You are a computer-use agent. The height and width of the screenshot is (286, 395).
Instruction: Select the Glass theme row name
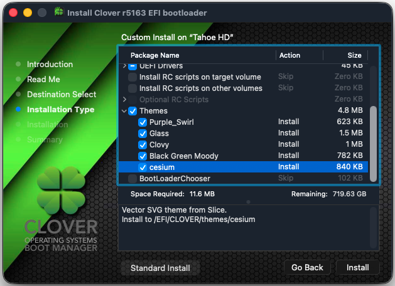tap(159, 134)
